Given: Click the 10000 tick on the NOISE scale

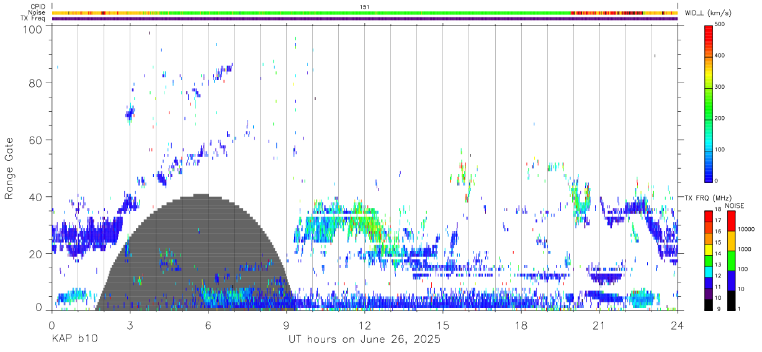Looking at the screenshot, I should pos(746,229).
